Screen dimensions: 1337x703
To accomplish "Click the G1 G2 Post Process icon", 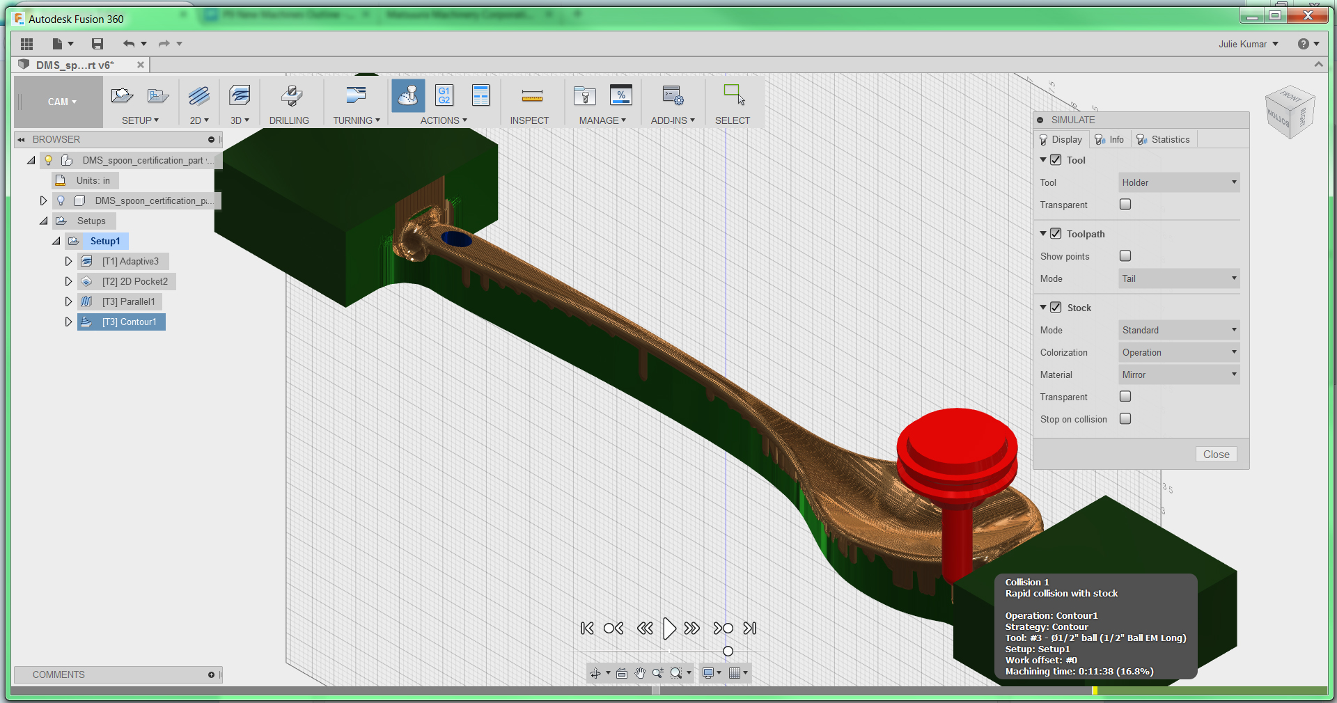I will pos(444,95).
